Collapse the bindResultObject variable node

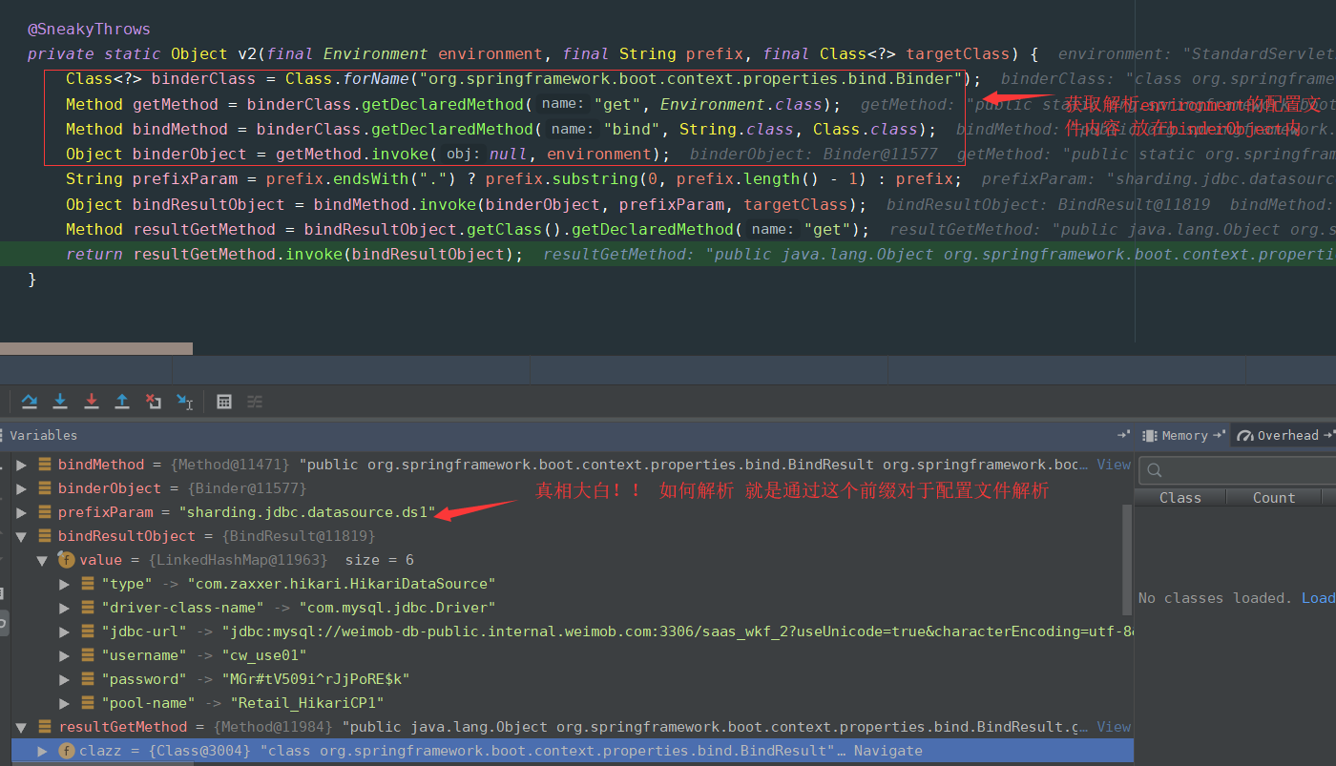[x=22, y=536]
